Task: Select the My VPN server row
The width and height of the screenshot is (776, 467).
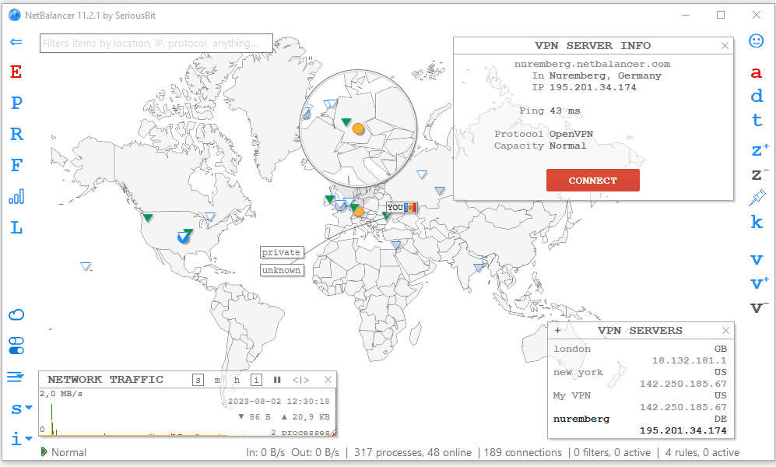Action: [641, 401]
